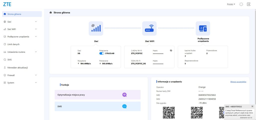Click the connected devices icon

click(202, 28)
